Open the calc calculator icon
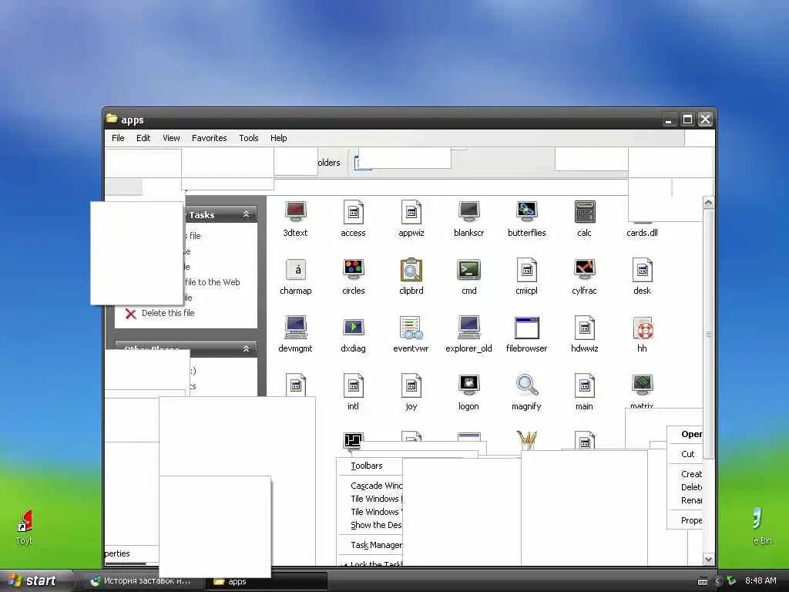The height and width of the screenshot is (592, 789). click(585, 211)
